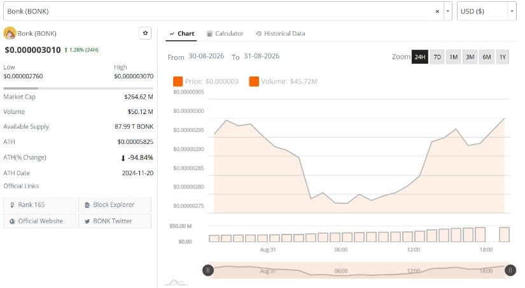
Task: Switch to the Chart tab
Action: [x=181, y=34]
